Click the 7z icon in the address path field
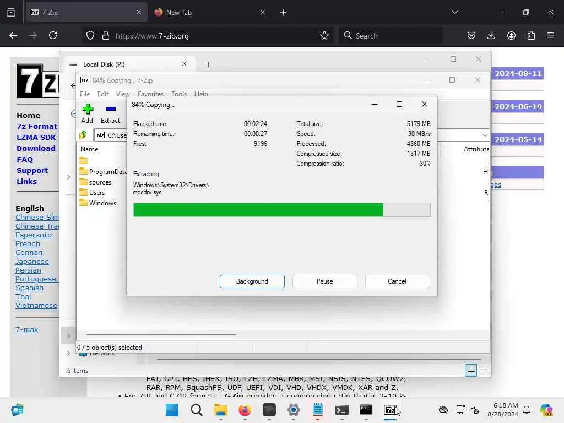 click(x=100, y=135)
